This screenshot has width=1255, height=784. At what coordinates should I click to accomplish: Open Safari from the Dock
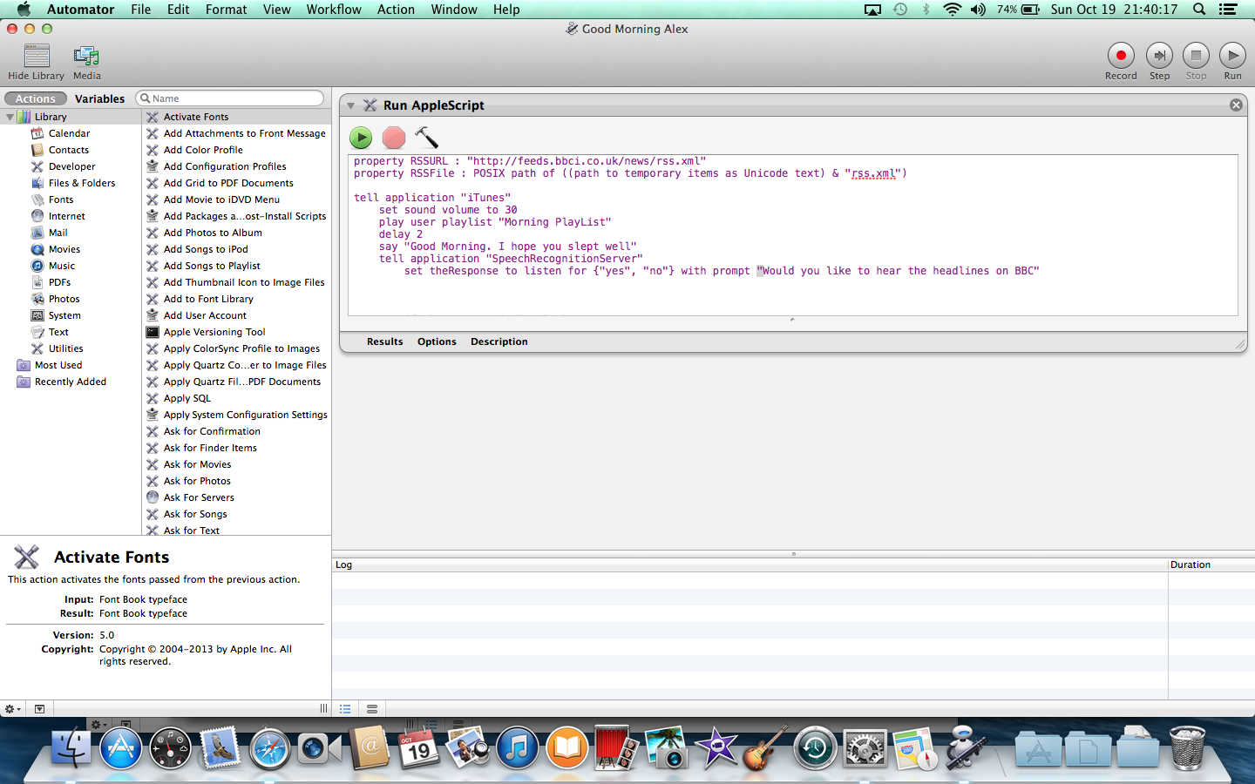[269, 748]
